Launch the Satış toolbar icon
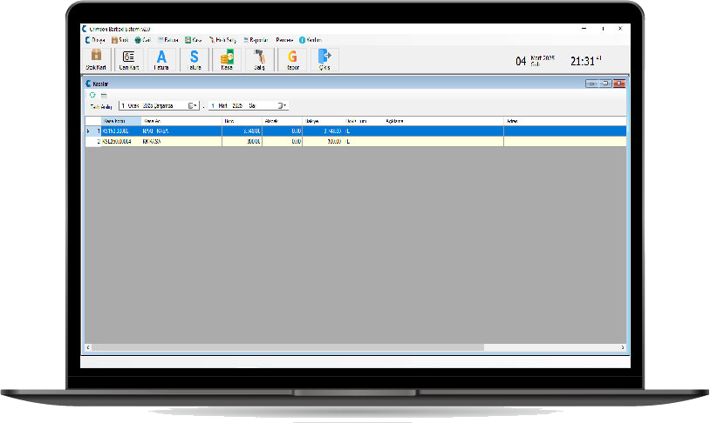The height and width of the screenshot is (423, 710). click(x=259, y=58)
